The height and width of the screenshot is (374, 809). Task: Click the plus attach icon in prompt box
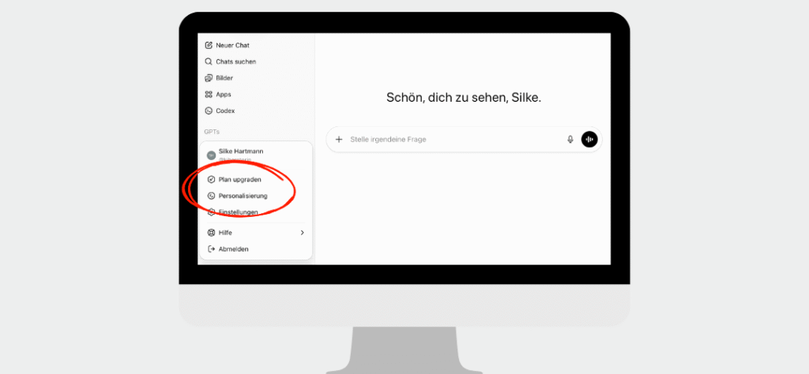(x=339, y=140)
